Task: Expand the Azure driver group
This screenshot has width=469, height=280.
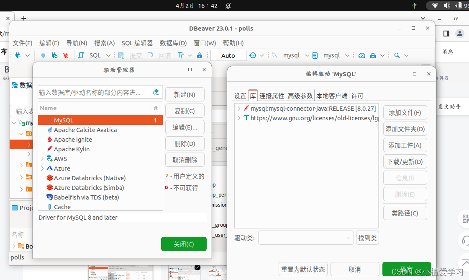Action: (x=43, y=169)
